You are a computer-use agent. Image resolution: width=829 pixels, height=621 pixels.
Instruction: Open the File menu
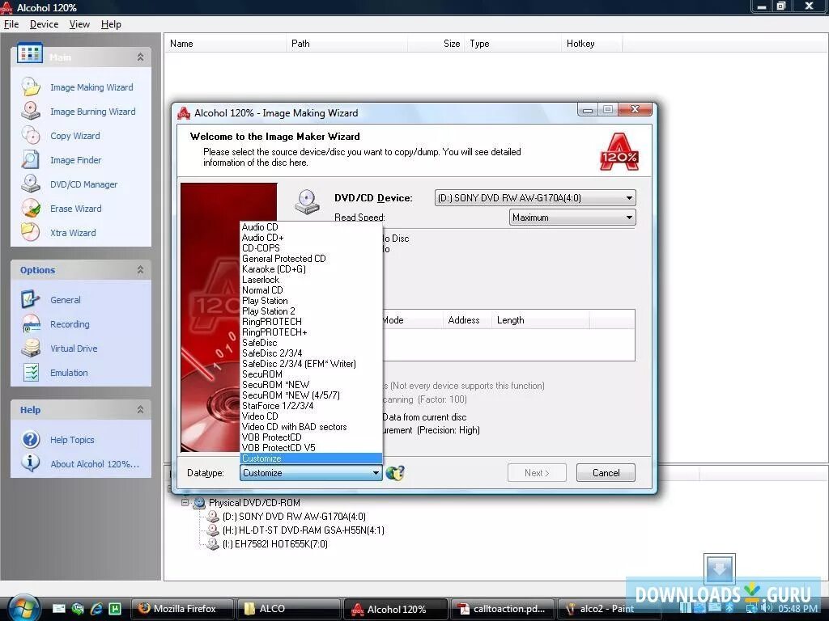(11, 24)
